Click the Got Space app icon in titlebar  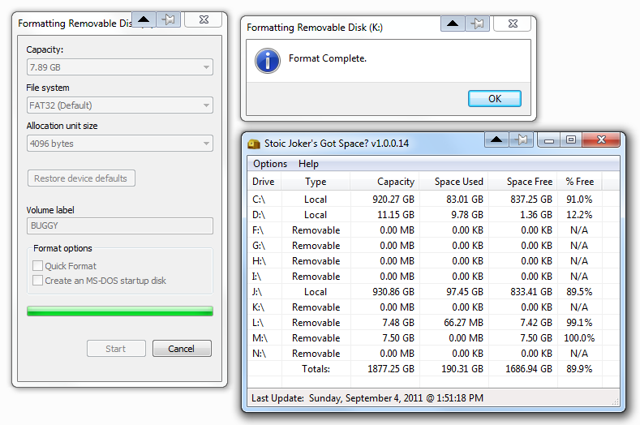(254, 144)
